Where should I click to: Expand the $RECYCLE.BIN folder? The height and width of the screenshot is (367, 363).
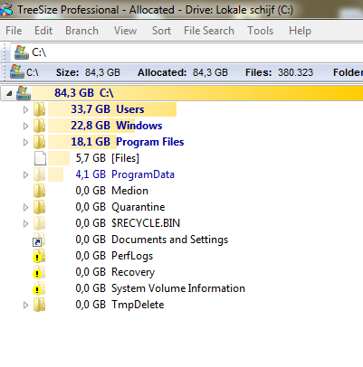pyautogui.click(x=25, y=223)
